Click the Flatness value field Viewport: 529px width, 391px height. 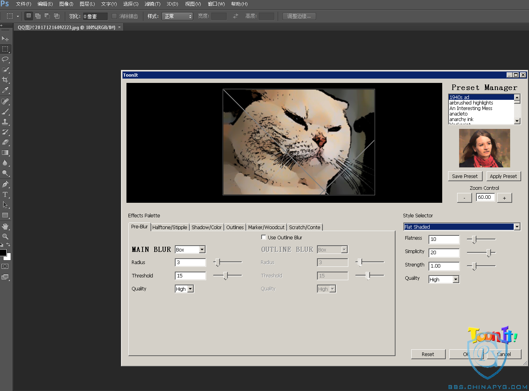[x=444, y=239]
